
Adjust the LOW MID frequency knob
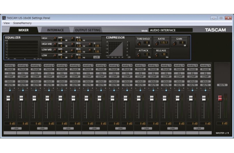(73, 50)
